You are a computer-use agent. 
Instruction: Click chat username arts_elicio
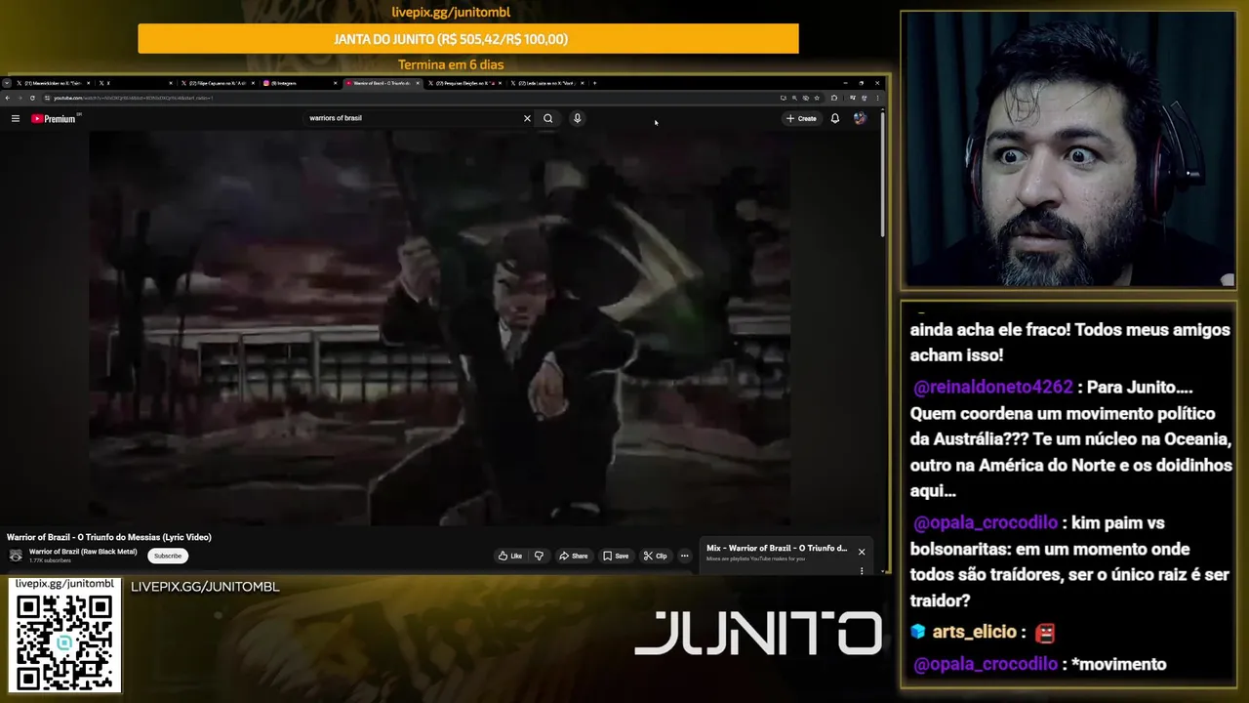(974, 633)
